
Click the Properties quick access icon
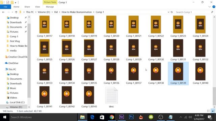8,2
